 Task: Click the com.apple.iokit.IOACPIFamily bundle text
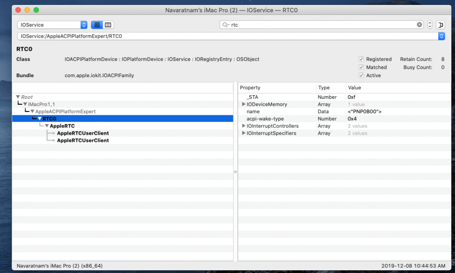pyautogui.click(x=99, y=75)
